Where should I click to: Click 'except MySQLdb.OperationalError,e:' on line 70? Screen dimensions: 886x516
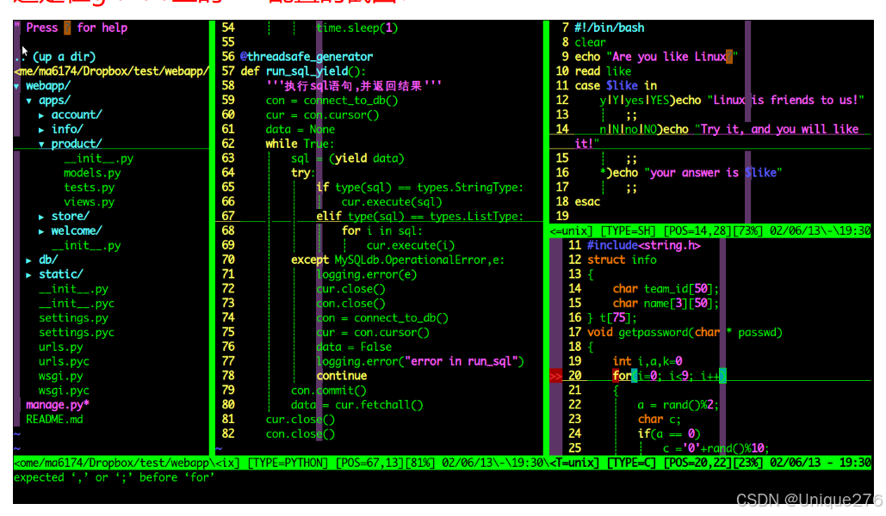tap(398, 261)
